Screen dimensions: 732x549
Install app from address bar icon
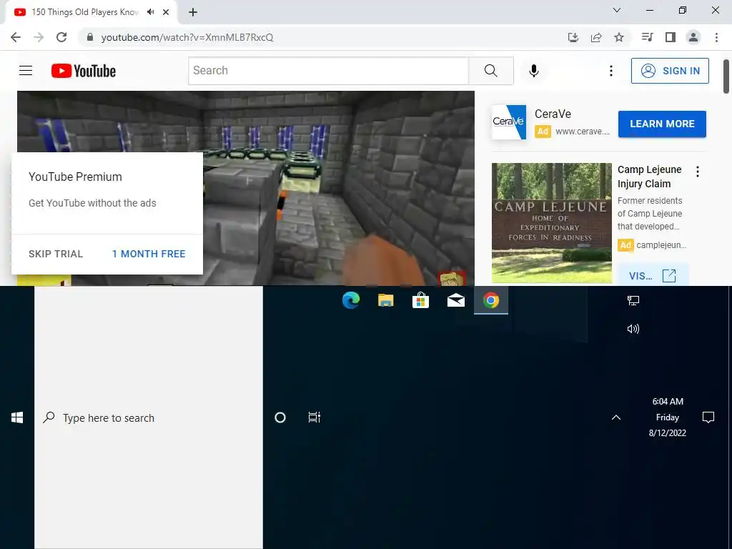[573, 37]
